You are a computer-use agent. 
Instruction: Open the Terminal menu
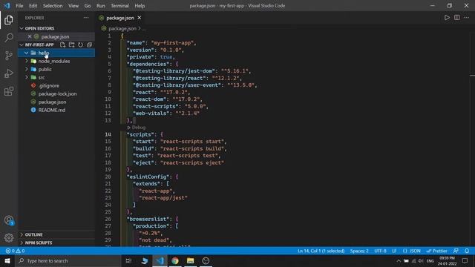[119, 6]
